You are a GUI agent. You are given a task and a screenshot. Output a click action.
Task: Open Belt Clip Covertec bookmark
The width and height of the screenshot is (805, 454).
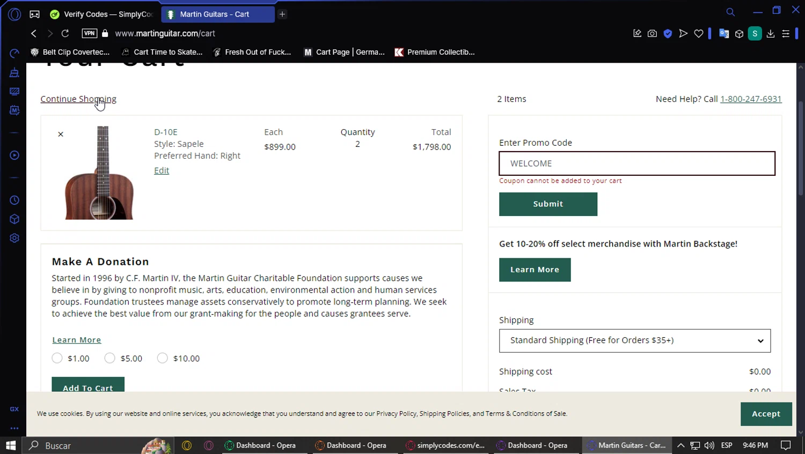(70, 52)
